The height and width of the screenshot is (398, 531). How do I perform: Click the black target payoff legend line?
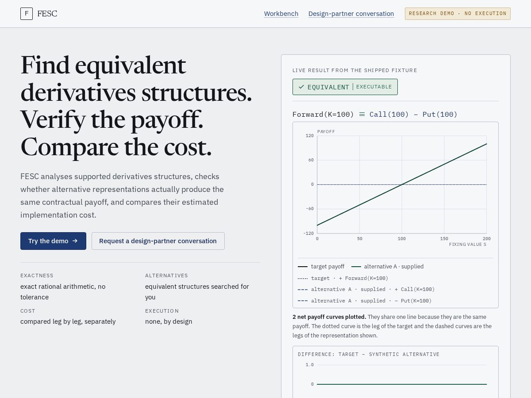tap(303, 267)
